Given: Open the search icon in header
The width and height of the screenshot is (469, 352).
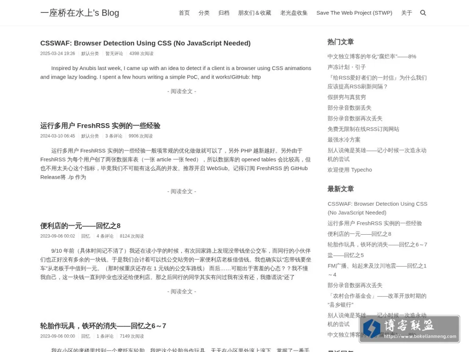Looking at the screenshot, I should tap(423, 13).
